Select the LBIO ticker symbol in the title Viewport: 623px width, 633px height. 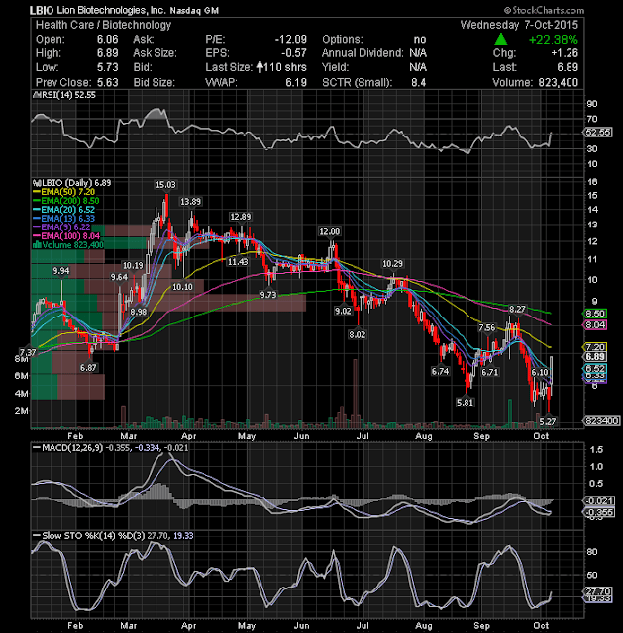tap(42, 10)
